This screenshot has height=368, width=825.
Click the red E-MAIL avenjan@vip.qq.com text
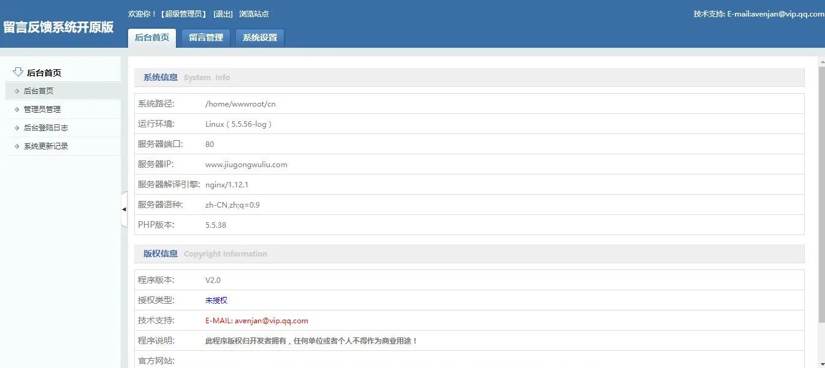click(257, 321)
